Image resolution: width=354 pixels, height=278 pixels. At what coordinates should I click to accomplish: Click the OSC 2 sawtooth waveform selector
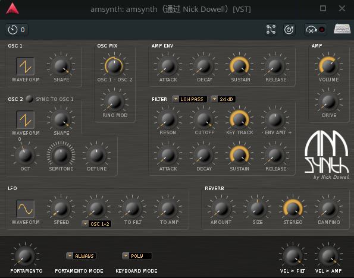tap(25, 120)
